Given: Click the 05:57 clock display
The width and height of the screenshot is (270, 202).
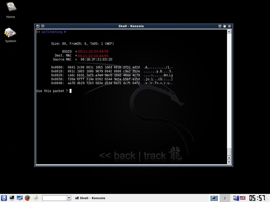Looking at the screenshot, I should 257,198.
